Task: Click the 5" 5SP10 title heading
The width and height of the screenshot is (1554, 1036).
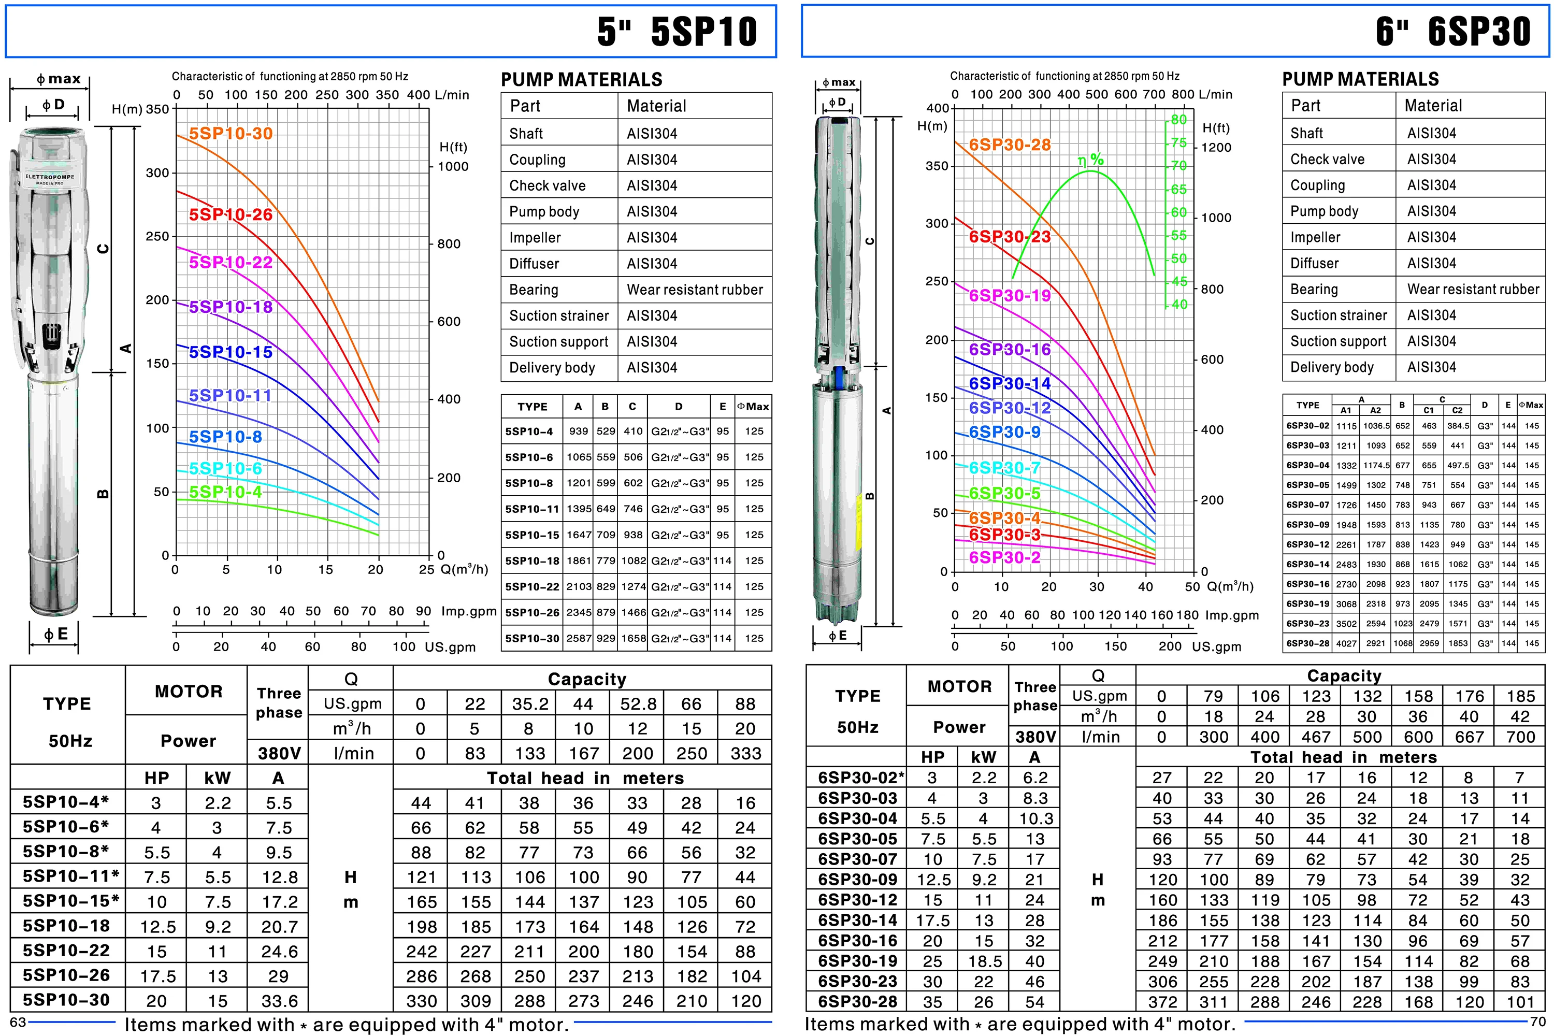Action: tap(677, 32)
